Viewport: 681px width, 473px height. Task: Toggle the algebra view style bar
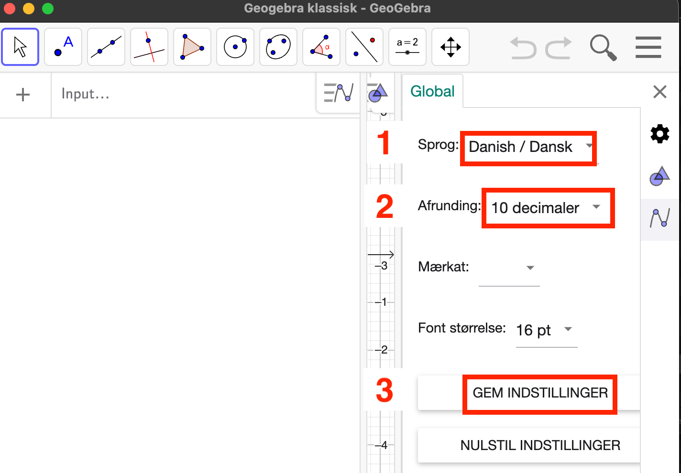point(339,93)
